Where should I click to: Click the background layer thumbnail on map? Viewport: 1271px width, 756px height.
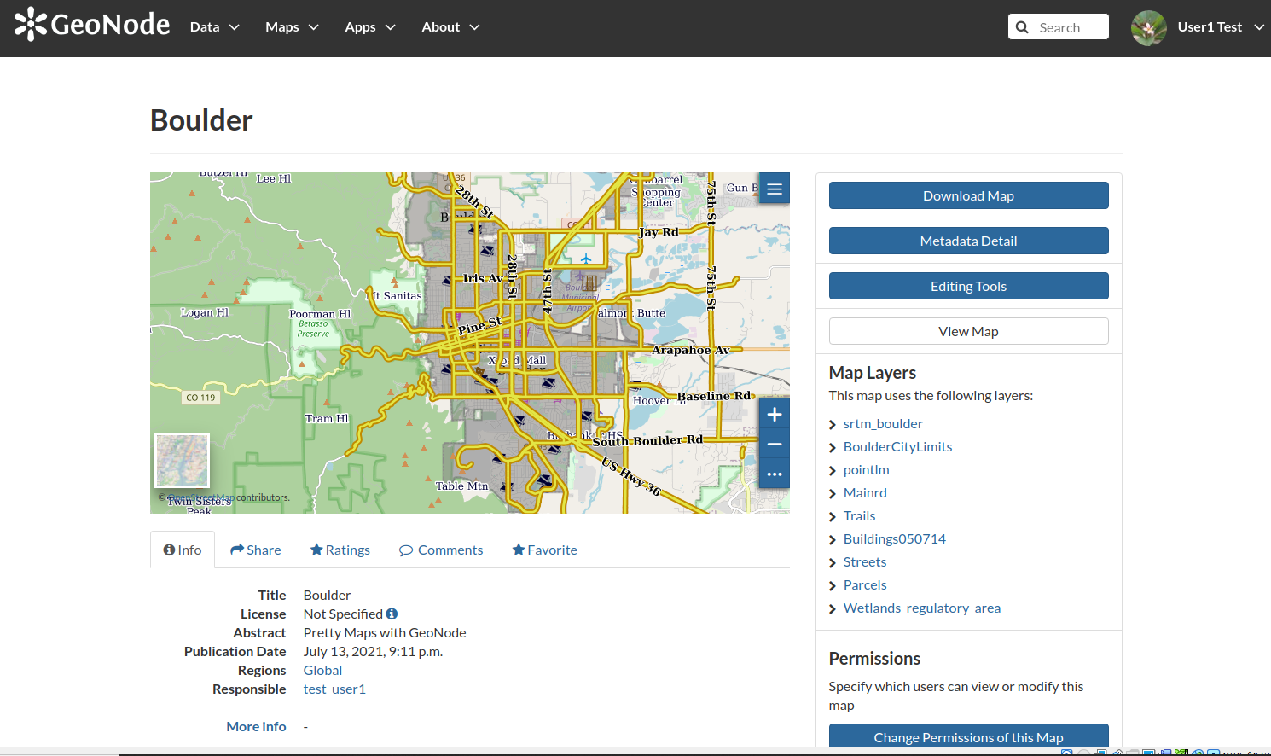tap(183, 460)
